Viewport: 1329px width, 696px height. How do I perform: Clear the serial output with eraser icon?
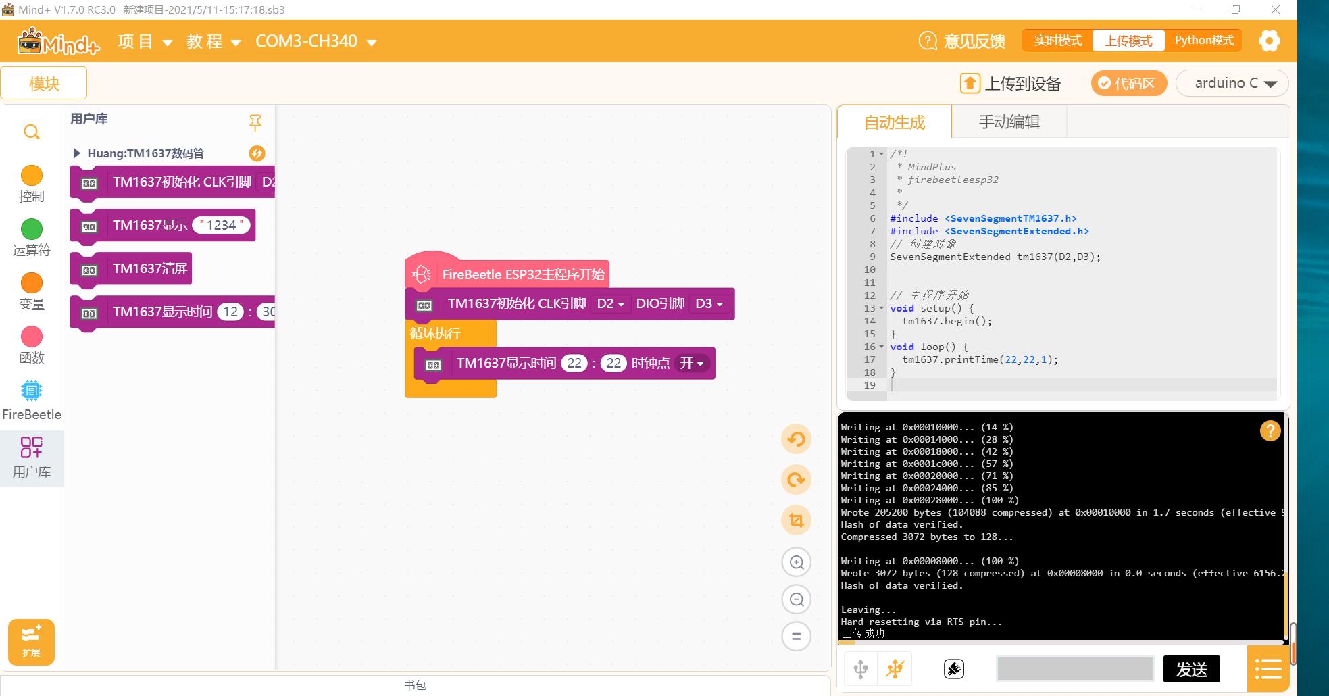[x=954, y=669]
